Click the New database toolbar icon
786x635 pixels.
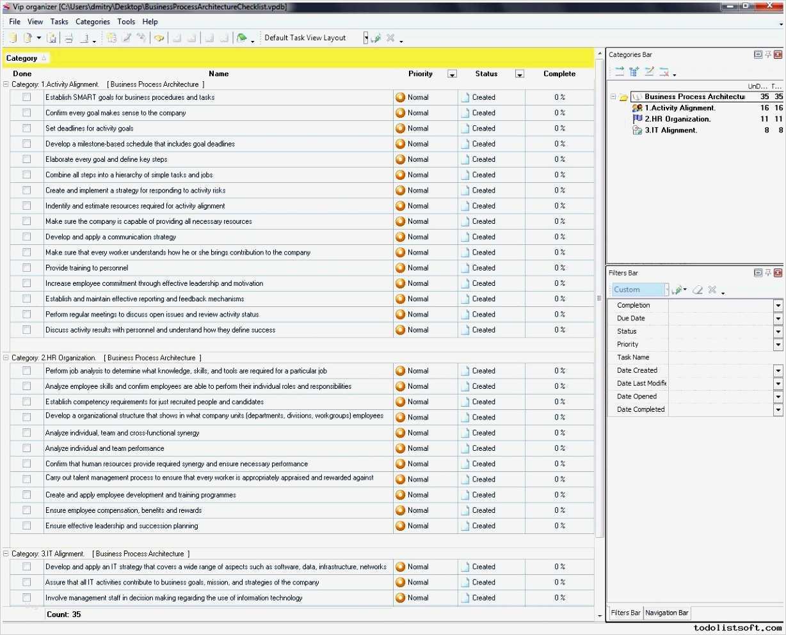12,38
